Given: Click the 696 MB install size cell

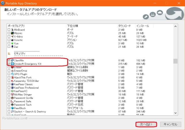Looking at the screenshot, I should (x=141, y=64).
